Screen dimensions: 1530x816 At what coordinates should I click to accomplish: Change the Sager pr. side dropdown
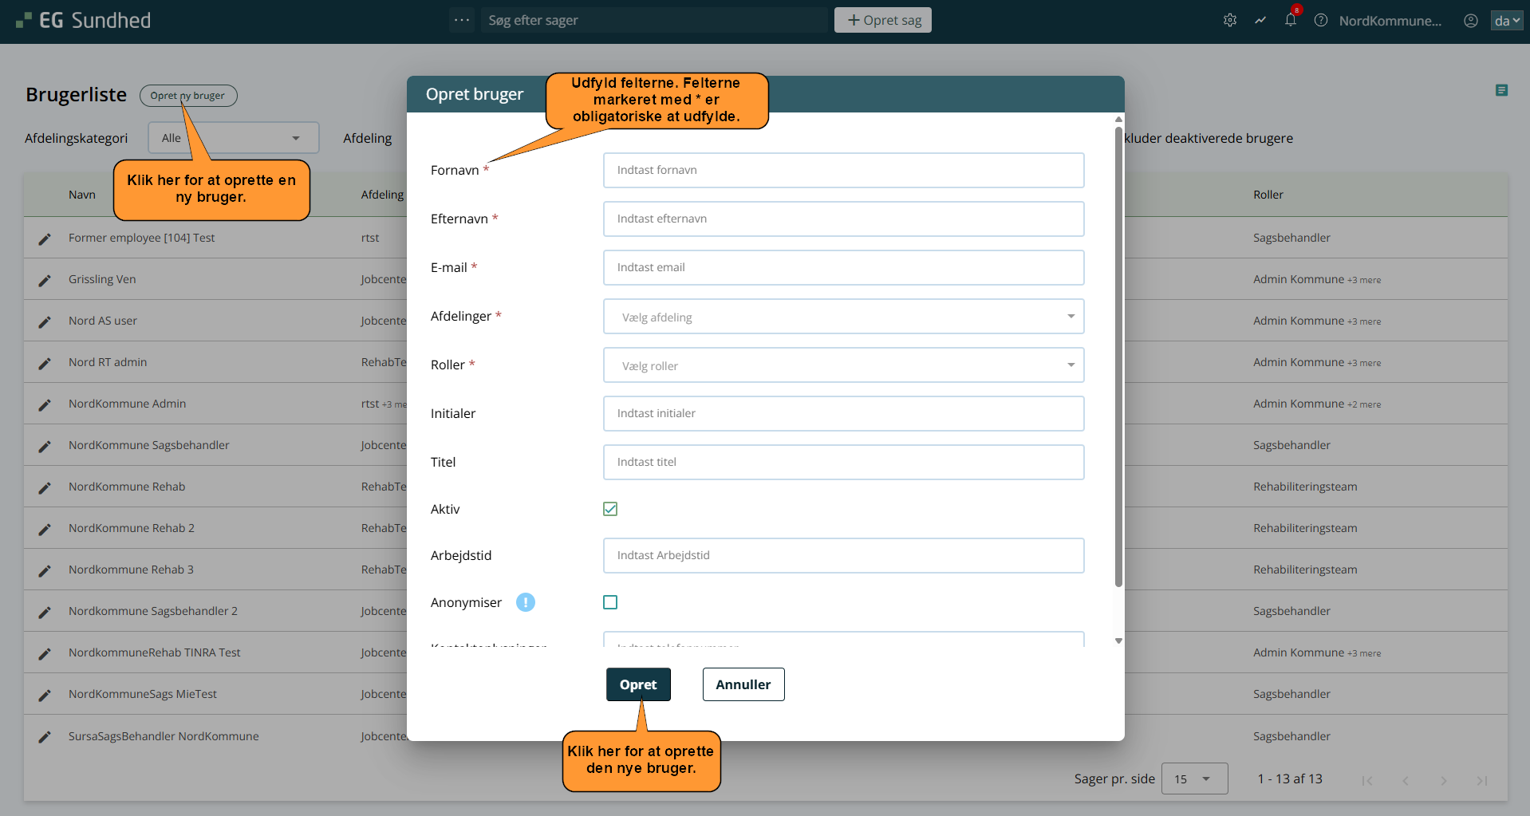[1193, 779]
